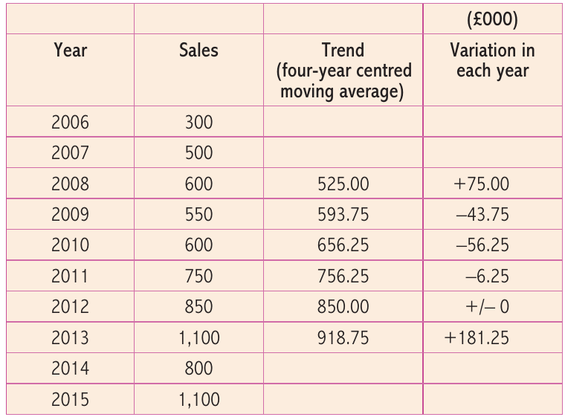This screenshot has width=565, height=417.
Task: Click the 2008 year cell
Action: 71,184
